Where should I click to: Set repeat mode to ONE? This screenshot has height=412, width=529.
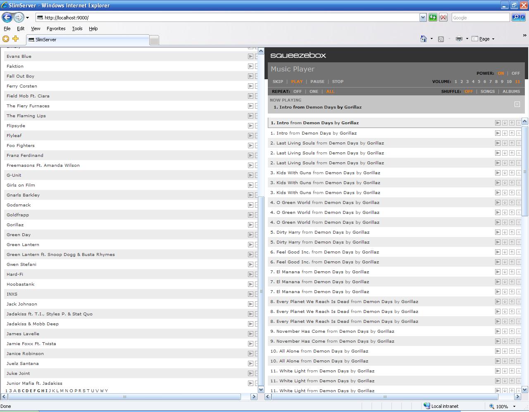click(x=314, y=91)
